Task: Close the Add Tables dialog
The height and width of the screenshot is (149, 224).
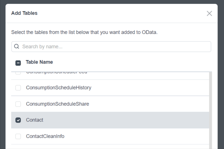Action: point(209,13)
